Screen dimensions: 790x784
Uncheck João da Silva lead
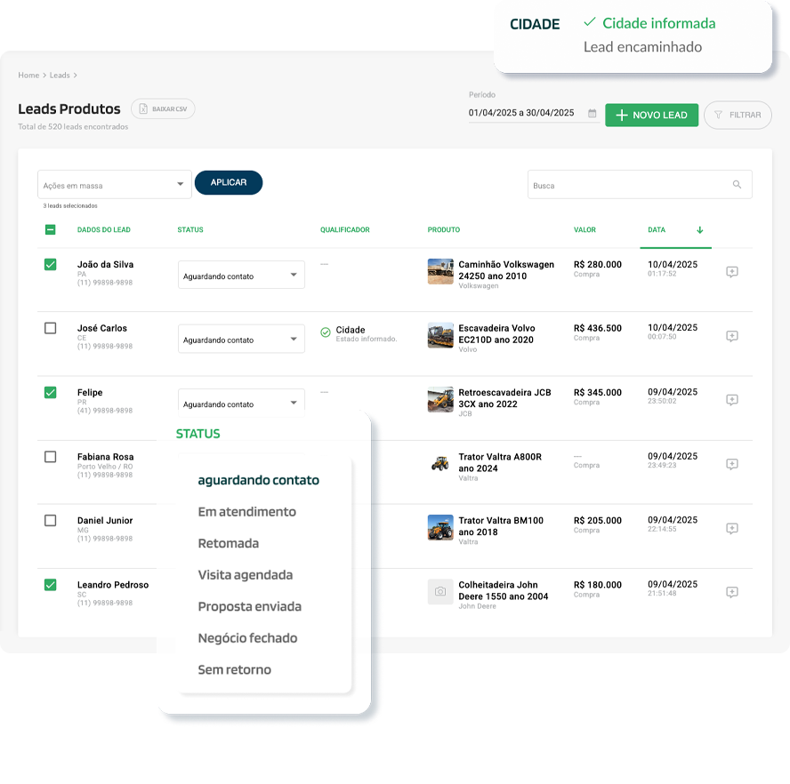(x=50, y=264)
